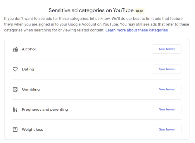
Task: Click the Alcohol bottle and glass icon
Action: [x=15, y=49]
